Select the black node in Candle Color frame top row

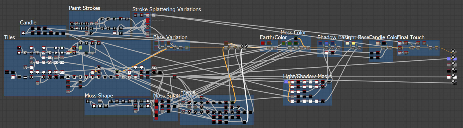384,43
